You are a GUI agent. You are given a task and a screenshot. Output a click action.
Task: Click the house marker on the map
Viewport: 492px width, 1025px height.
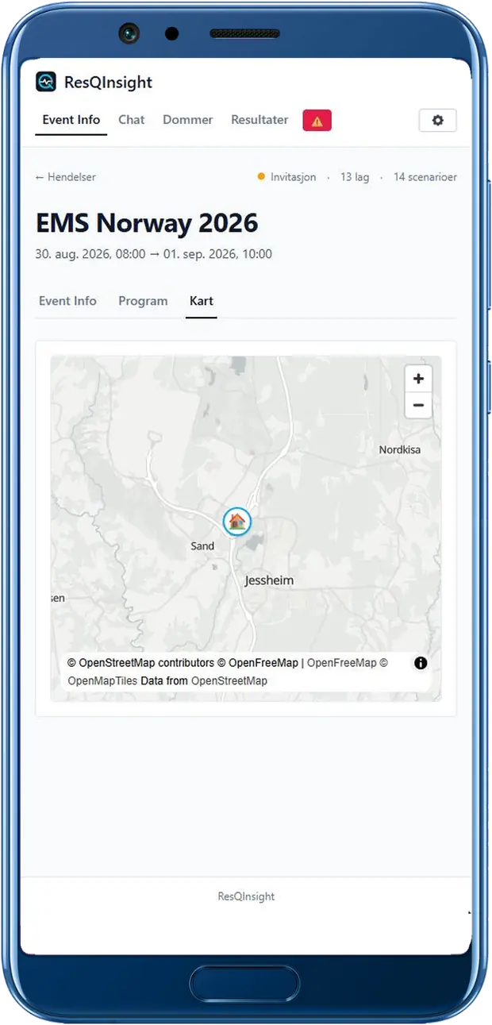(x=236, y=522)
